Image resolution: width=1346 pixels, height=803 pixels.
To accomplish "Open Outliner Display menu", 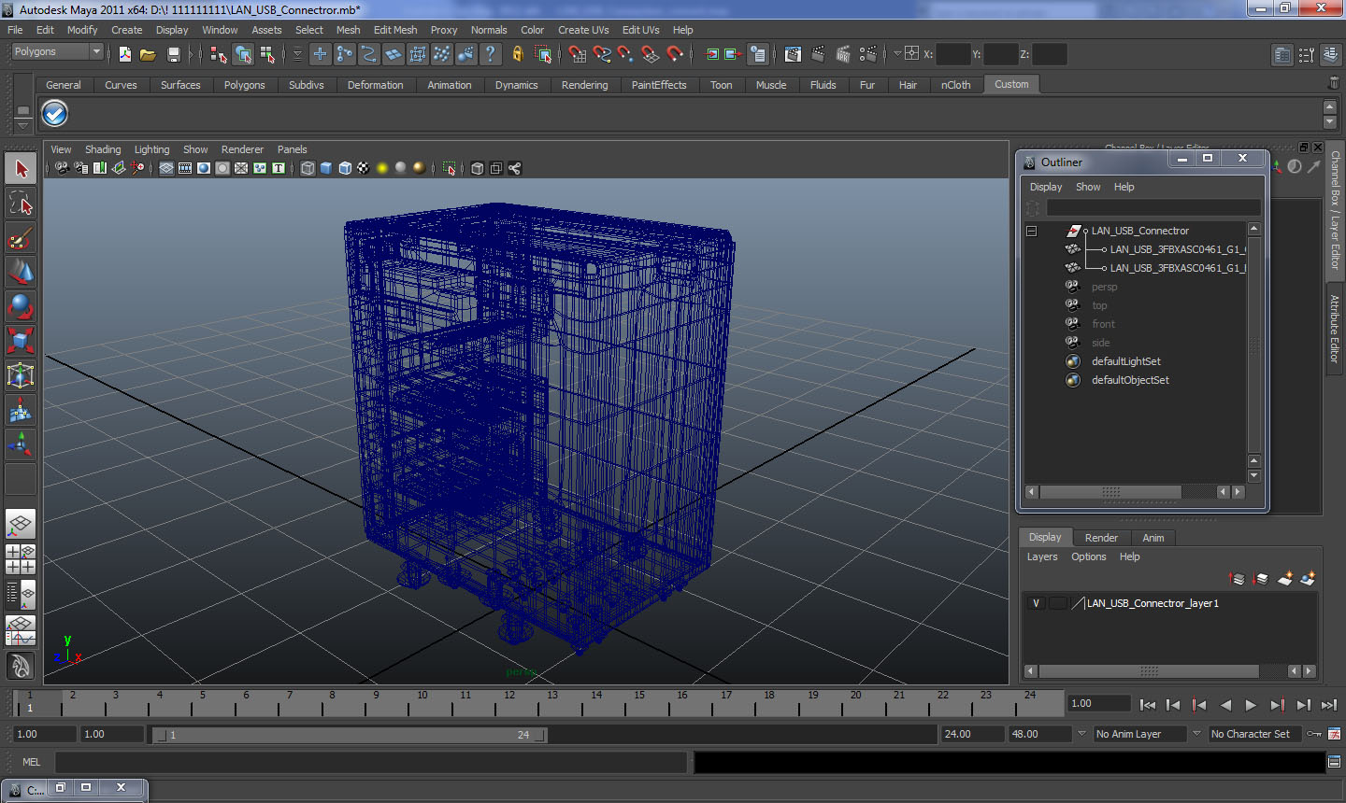I will (x=1046, y=187).
